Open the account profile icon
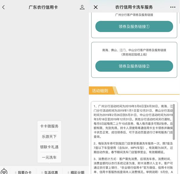 tap(82, 7)
